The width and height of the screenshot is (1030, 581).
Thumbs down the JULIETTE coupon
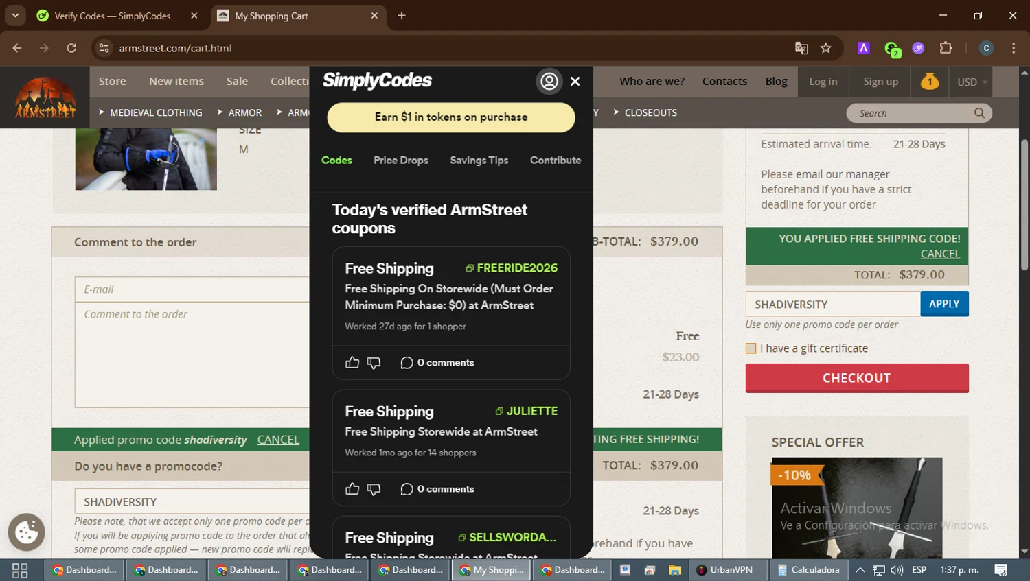(x=374, y=488)
